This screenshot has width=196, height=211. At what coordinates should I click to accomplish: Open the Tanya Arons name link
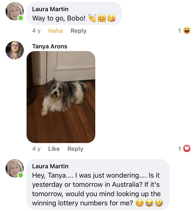[50, 46]
